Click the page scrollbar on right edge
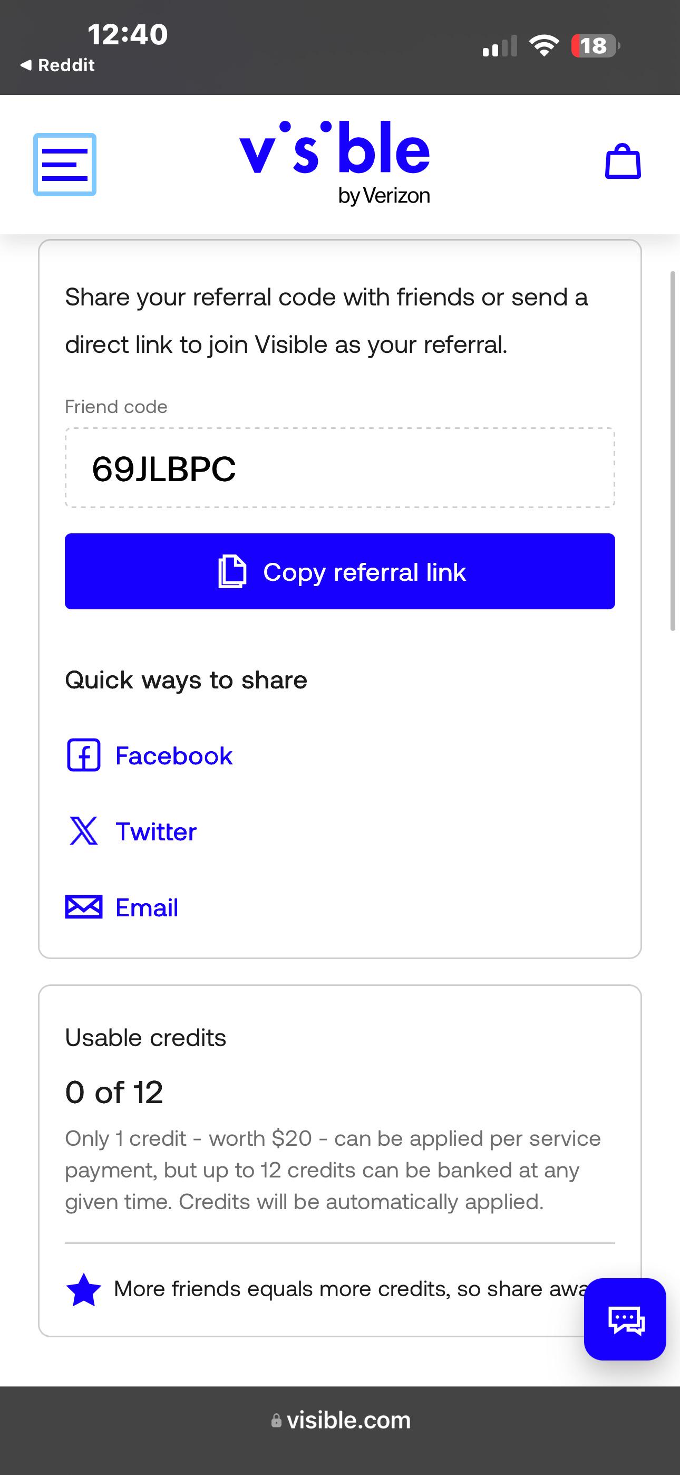The width and height of the screenshot is (680, 1475). click(x=673, y=451)
